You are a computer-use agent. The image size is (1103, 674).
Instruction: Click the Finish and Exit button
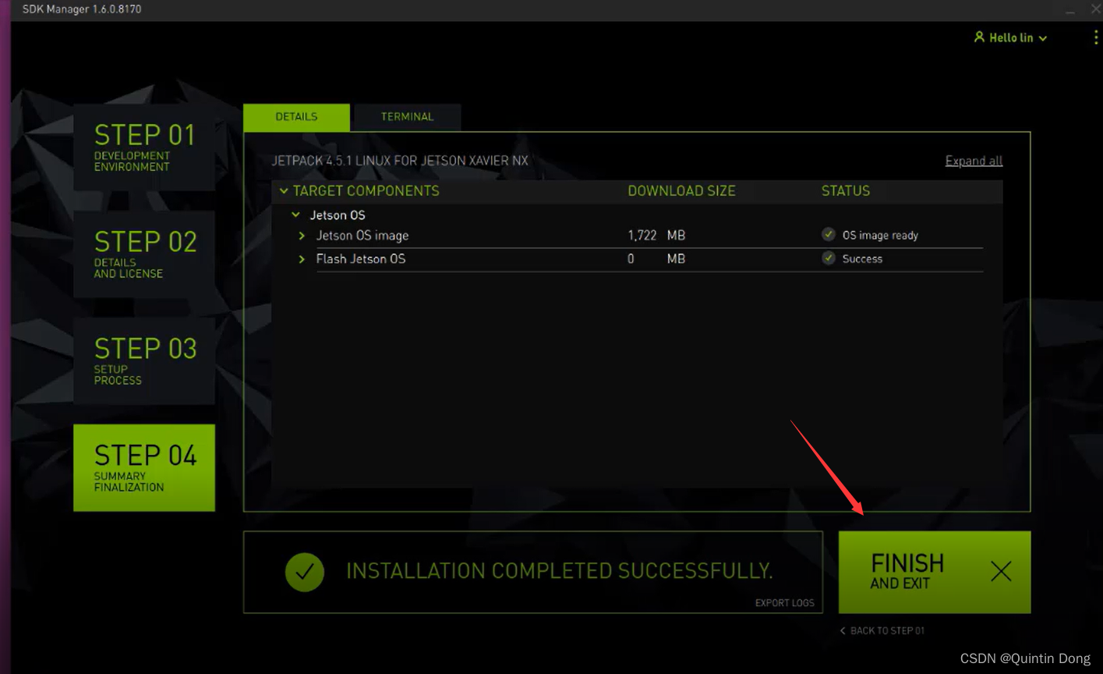pyautogui.click(x=935, y=572)
